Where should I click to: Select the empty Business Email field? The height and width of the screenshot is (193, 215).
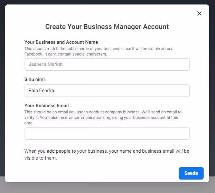pyautogui.click(x=107, y=133)
